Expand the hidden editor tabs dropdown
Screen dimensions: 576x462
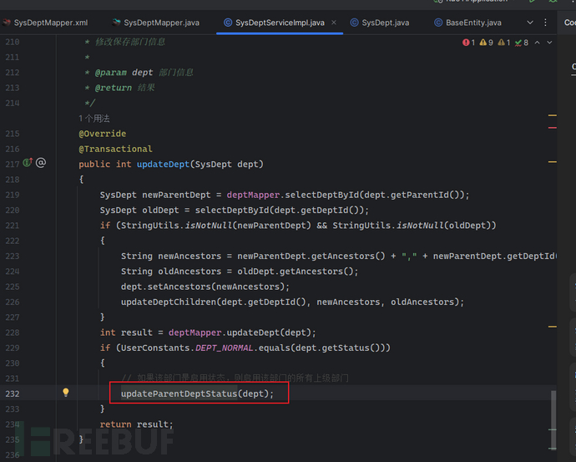pos(530,23)
